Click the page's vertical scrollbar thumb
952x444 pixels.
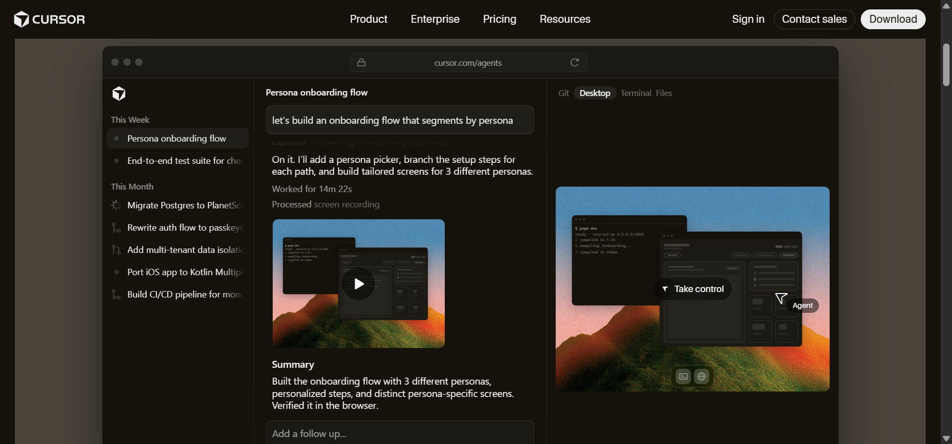click(x=946, y=65)
